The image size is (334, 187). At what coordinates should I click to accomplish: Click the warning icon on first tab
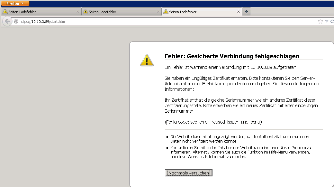(5, 12)
